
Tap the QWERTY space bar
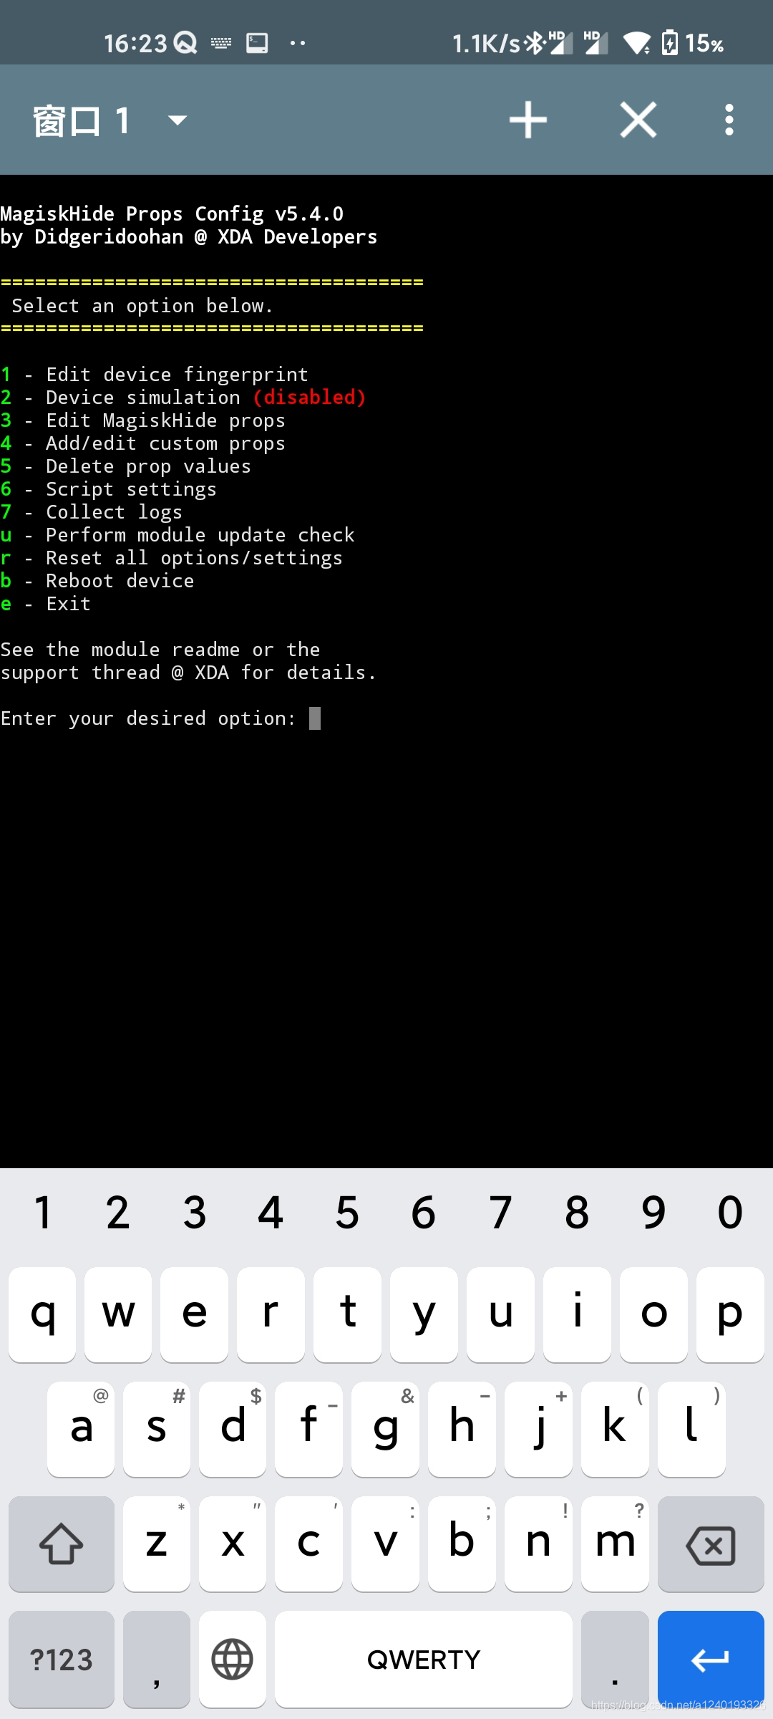424,1659
